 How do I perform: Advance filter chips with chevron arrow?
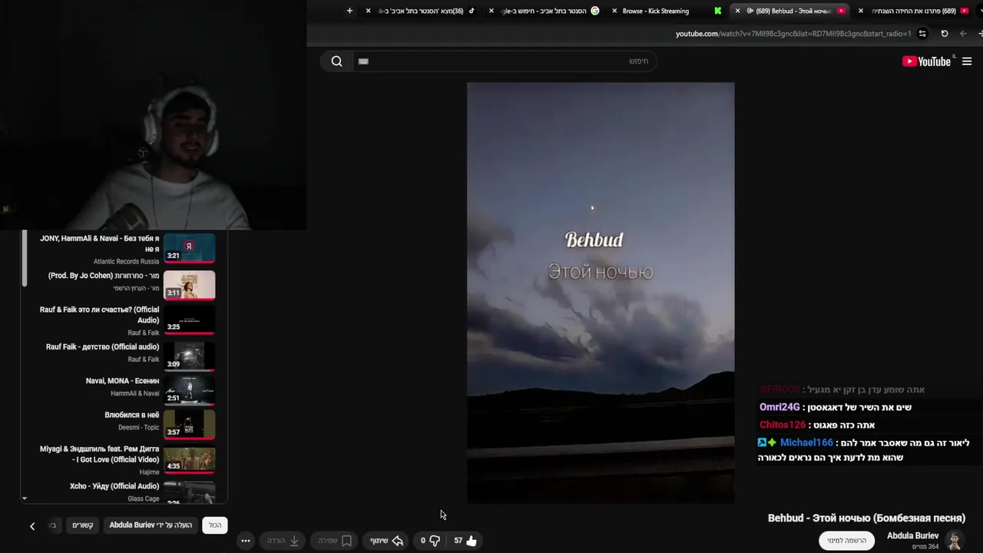click(x=32, y=526)
